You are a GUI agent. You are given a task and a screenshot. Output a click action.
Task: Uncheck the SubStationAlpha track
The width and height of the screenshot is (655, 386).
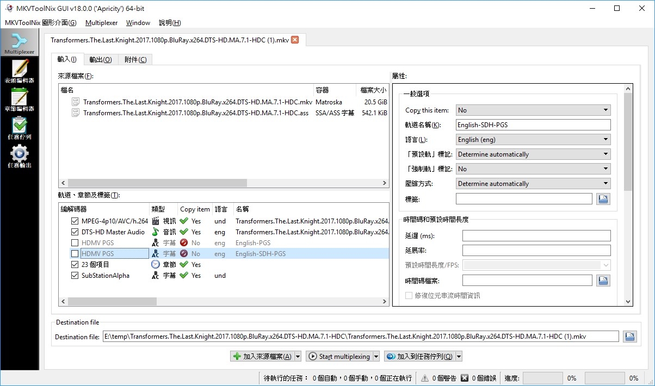(x=75, y=276)
